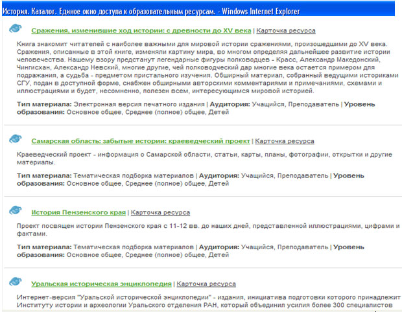Follow the История Пензенского края link
This screenshot has width=402, height=312.
pos(78,212)
